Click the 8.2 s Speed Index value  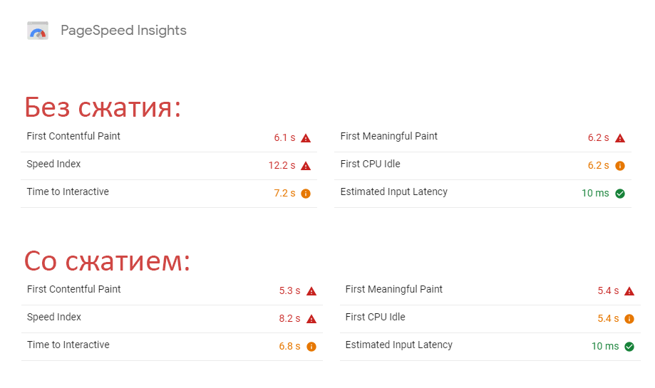click(x=289, y=319)
